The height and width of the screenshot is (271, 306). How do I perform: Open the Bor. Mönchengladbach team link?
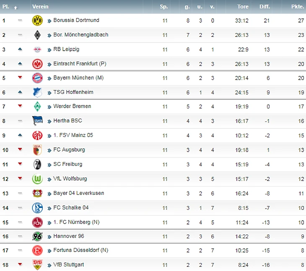(80, 35)
